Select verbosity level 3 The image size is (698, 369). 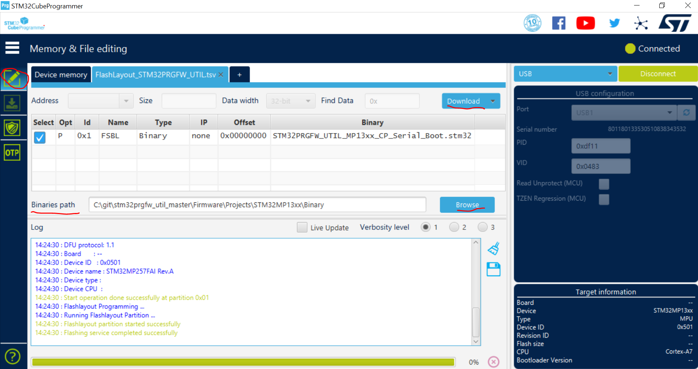pos(483,227)
